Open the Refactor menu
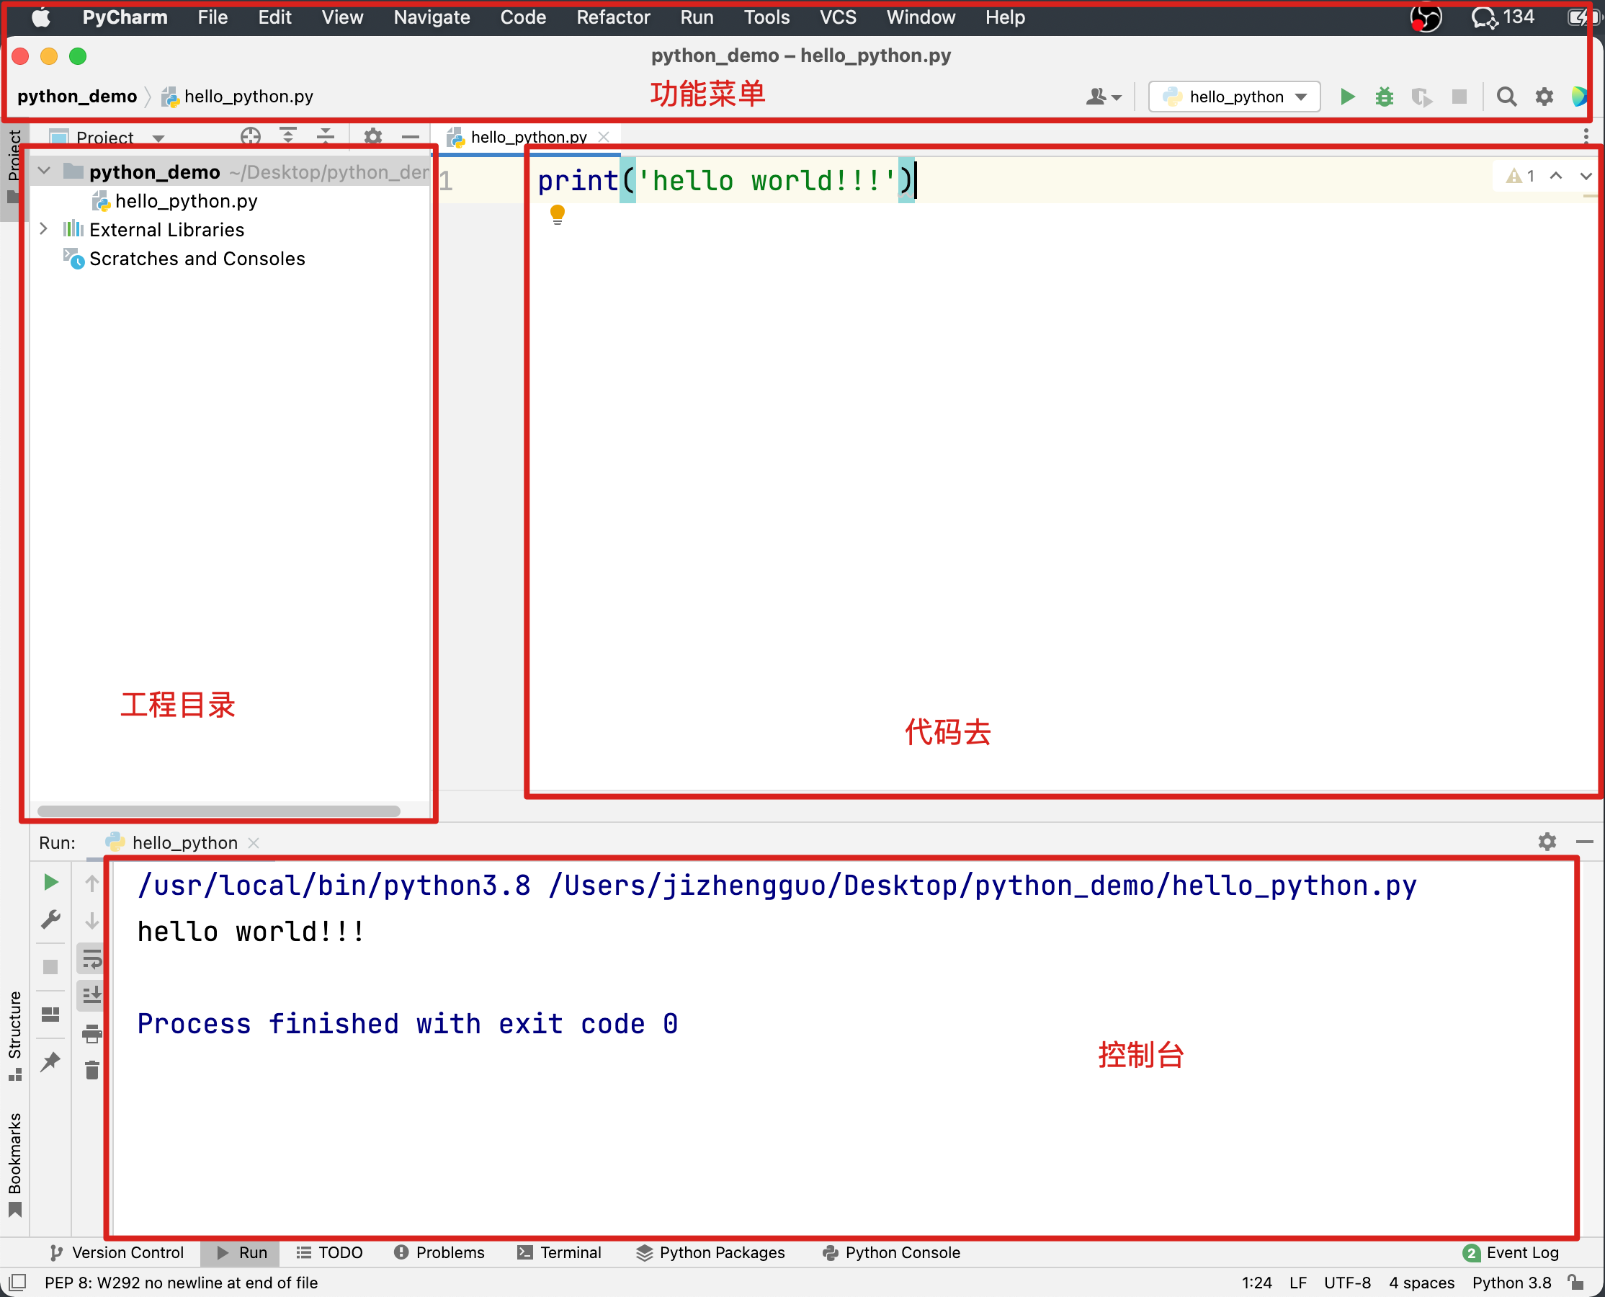 [612, 17]
